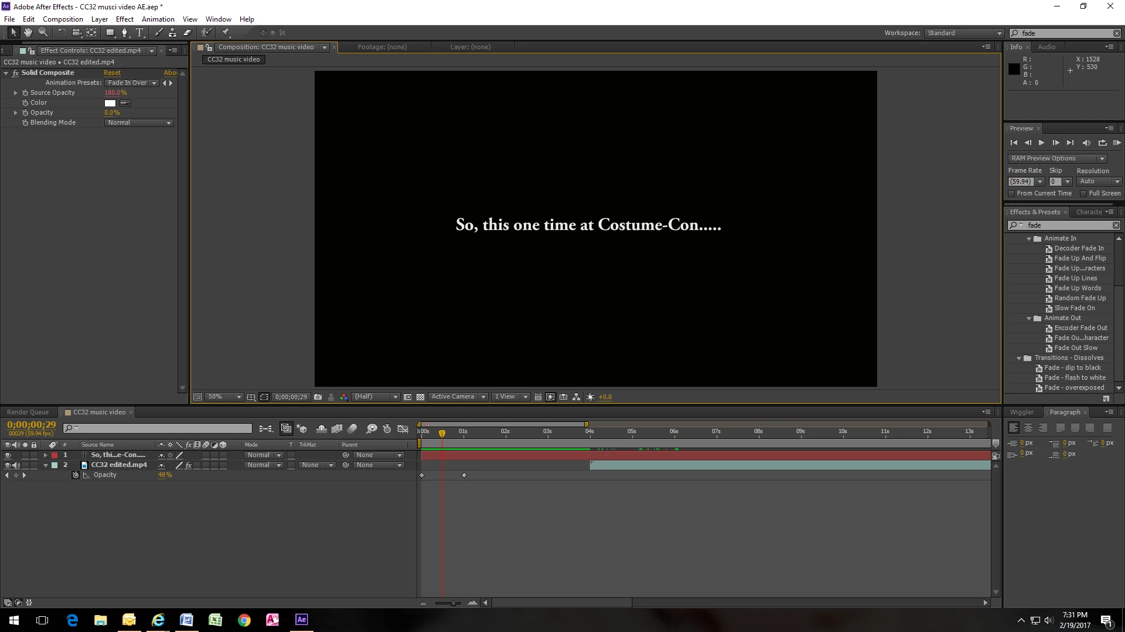
Task: Select the Fade - dip to black preset
Action: point(1072,368)
